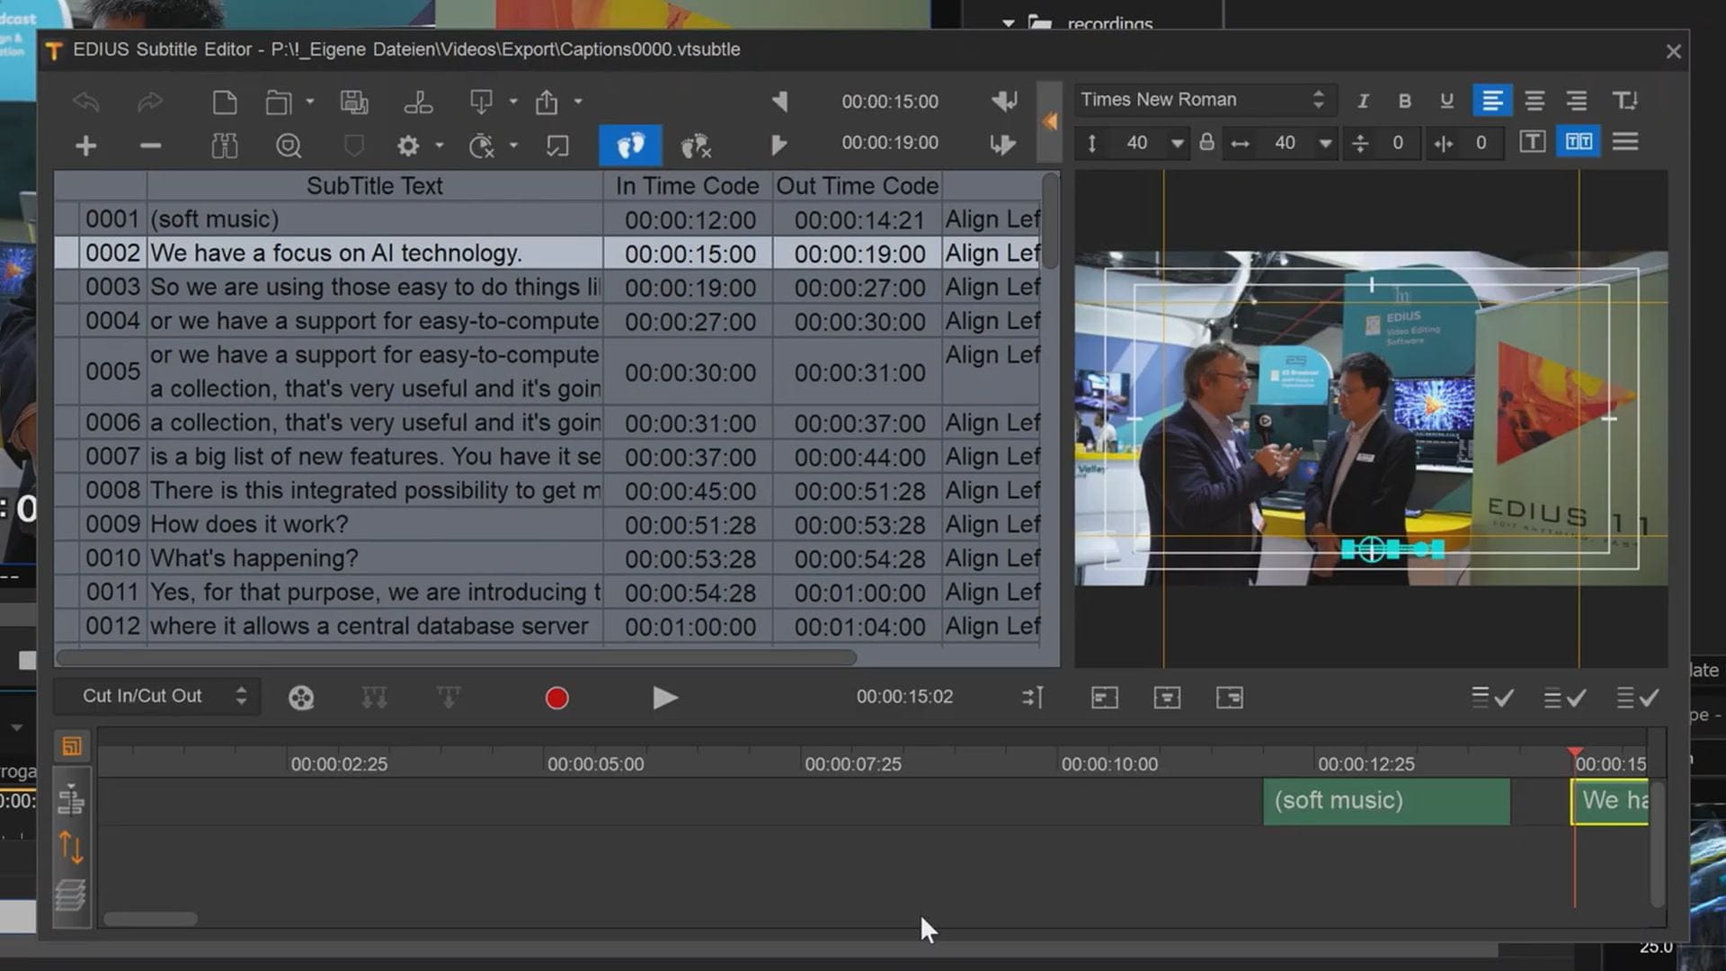Toggle the font size aspect lock
Screen dimensions: 1726x971
tap(1206, 143)
